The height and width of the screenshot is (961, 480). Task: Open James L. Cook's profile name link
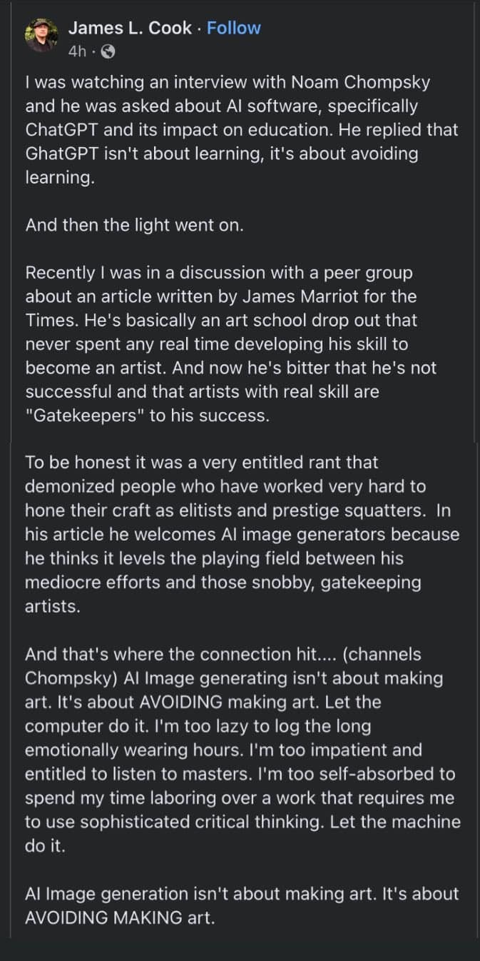130,28
